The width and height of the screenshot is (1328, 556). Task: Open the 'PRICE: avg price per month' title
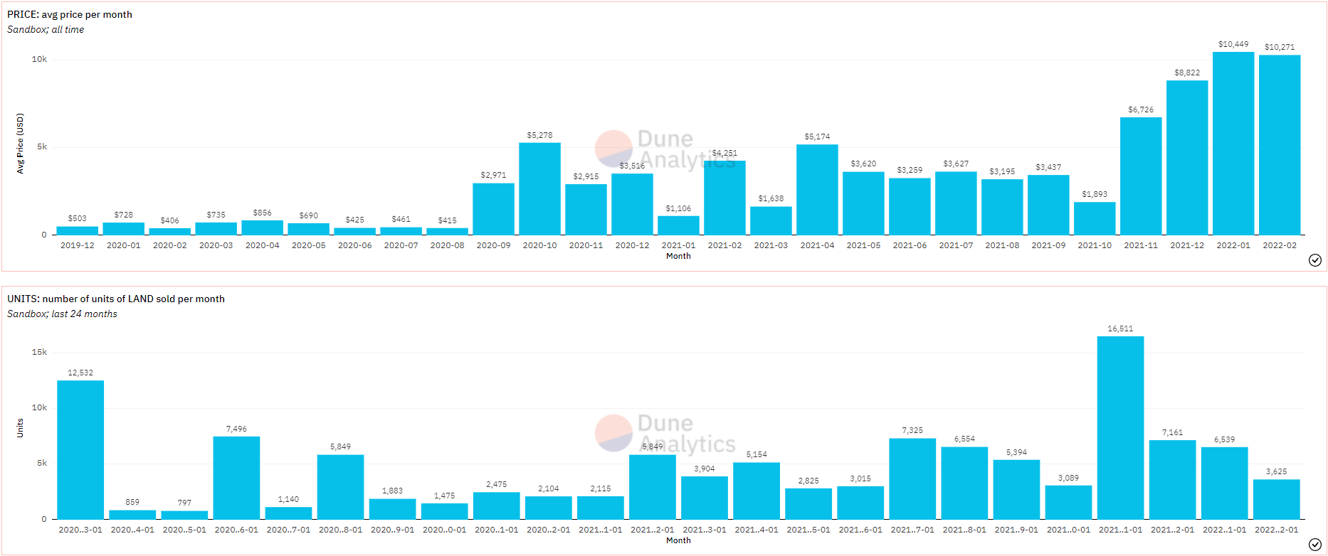click(x=70, y=14)
